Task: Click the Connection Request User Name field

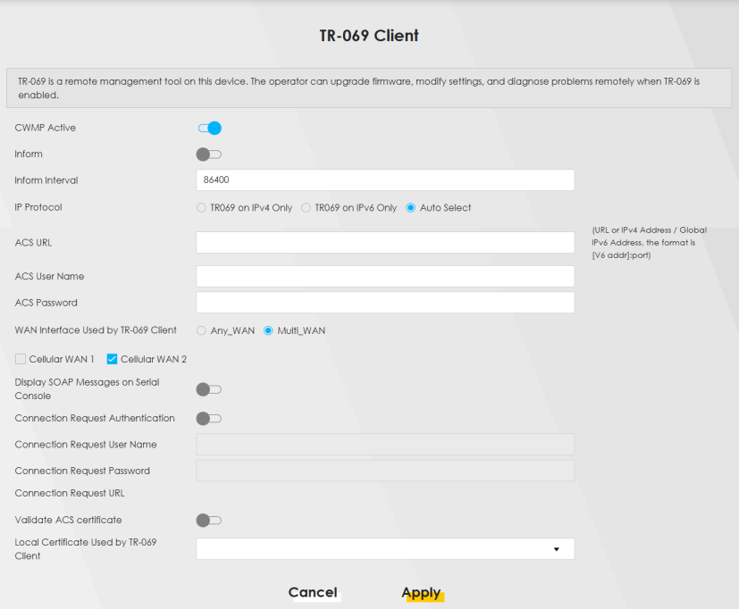Action: point(384,445)
